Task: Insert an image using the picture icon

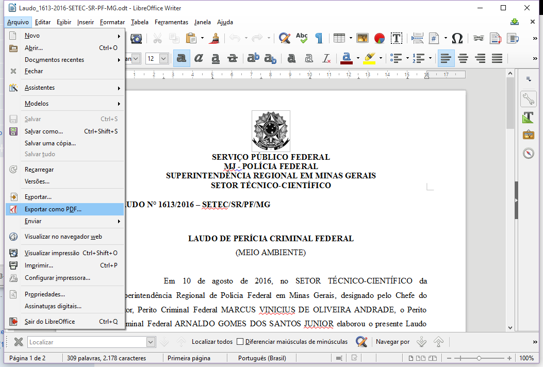Action: tap(362, 38)
